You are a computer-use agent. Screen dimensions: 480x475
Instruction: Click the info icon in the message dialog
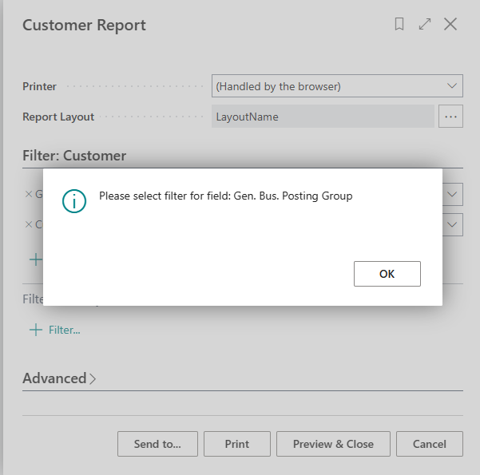click(73, 200)
